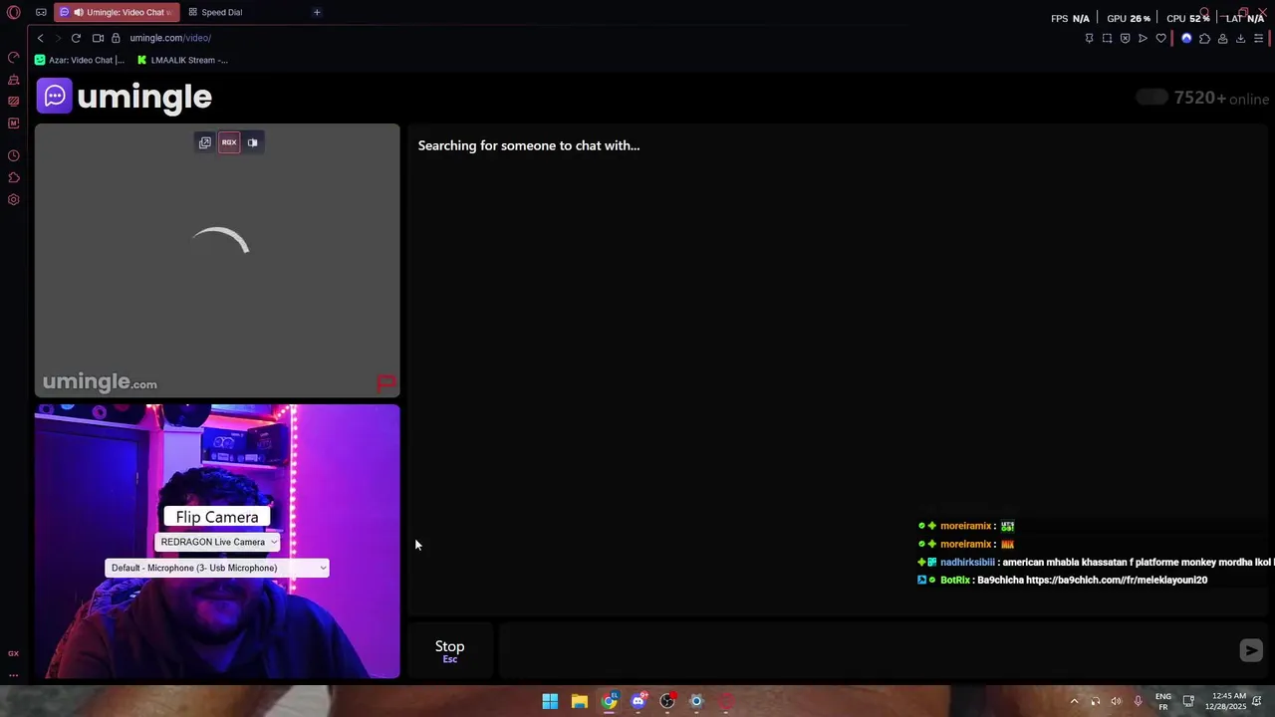Click the pin icon in the toolbar
This screenshot has height=717, width=1275.
(x=1089, y=38)
